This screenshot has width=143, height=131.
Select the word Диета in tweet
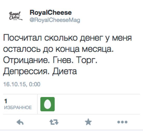pyautogui.click(x=64, y=72)
